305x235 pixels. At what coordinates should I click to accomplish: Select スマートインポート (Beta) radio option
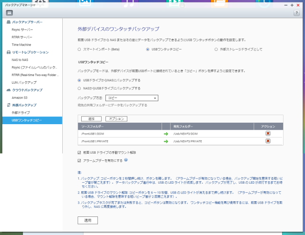coord(79,49)
